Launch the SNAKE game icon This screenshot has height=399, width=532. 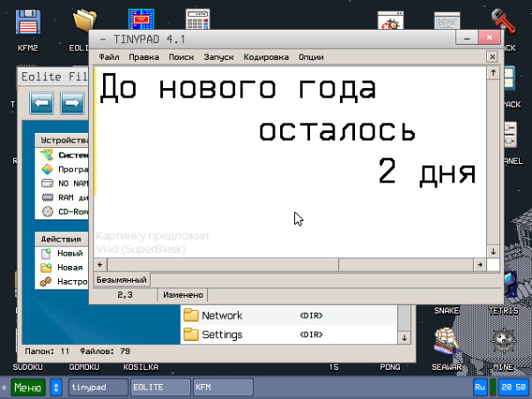[x=447, y=310]
